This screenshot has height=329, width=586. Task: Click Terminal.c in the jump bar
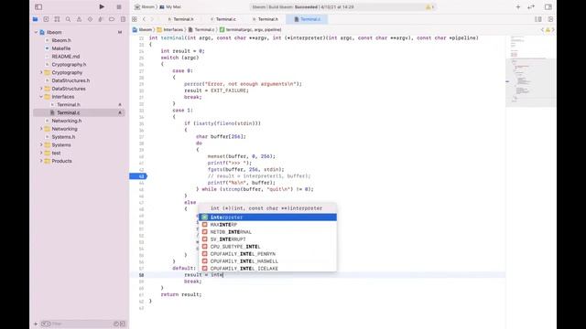click(x=201, y=29)
